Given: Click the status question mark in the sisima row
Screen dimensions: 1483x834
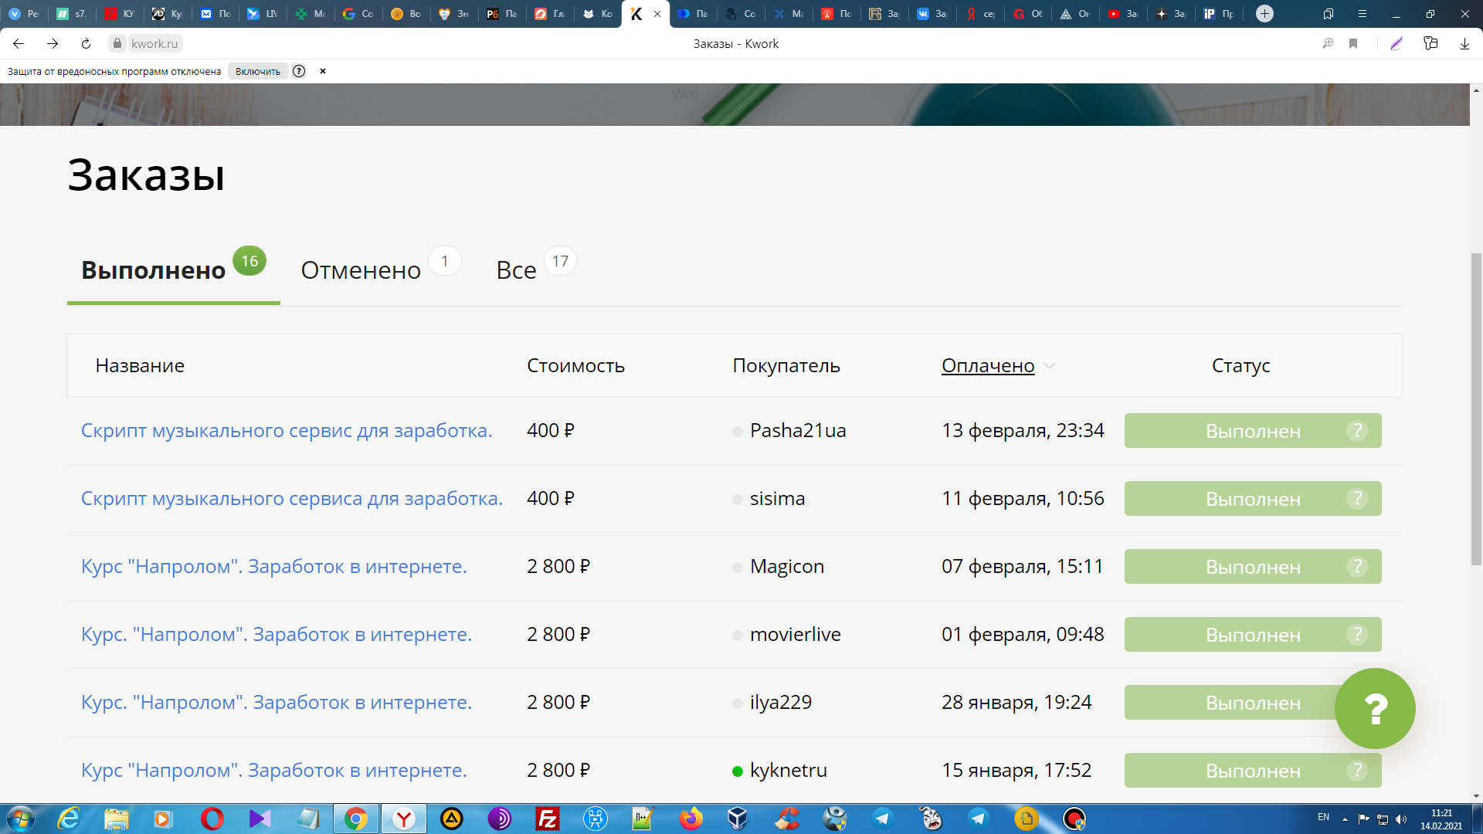Looking at the screenshot, I should 1357,499.
